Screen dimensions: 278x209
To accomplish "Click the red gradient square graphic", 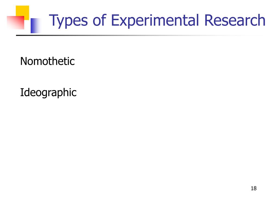I will click(x=15, y=23).
